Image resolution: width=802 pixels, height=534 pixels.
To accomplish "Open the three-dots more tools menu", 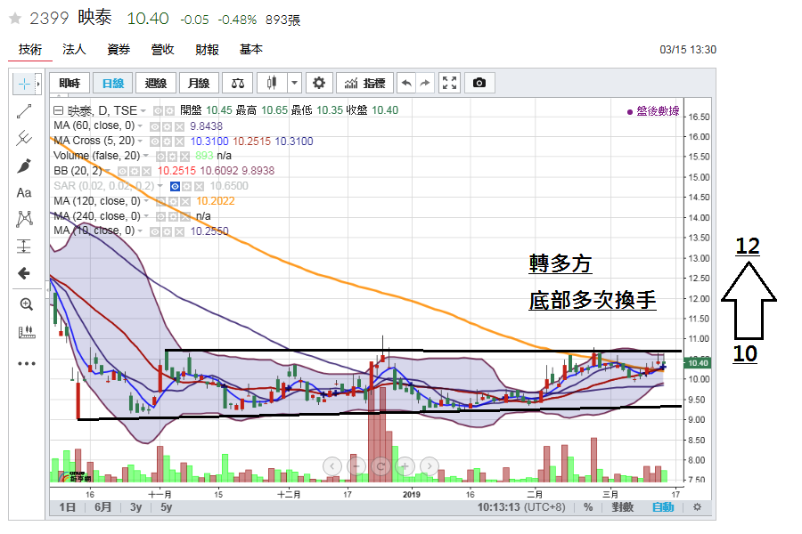I will point(26,363).
